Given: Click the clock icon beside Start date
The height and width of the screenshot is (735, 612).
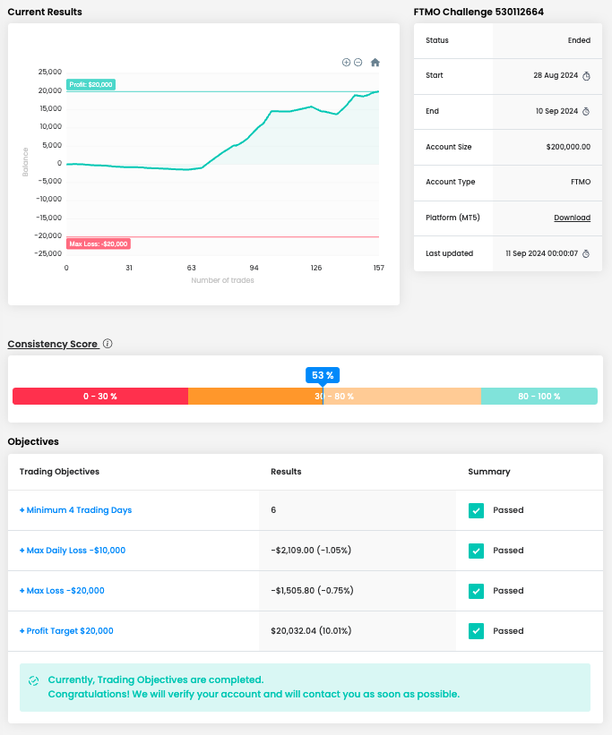Looking at the screenshot, I should pyautogui.click(x=586, y=76).
